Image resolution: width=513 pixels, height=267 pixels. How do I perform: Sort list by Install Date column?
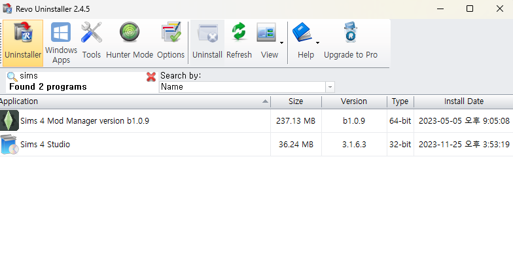point(463,101)
